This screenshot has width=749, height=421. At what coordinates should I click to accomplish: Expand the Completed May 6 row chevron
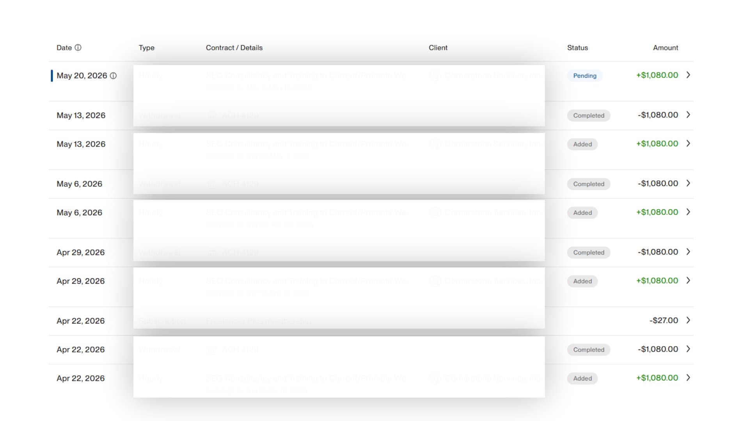(688, 183)
